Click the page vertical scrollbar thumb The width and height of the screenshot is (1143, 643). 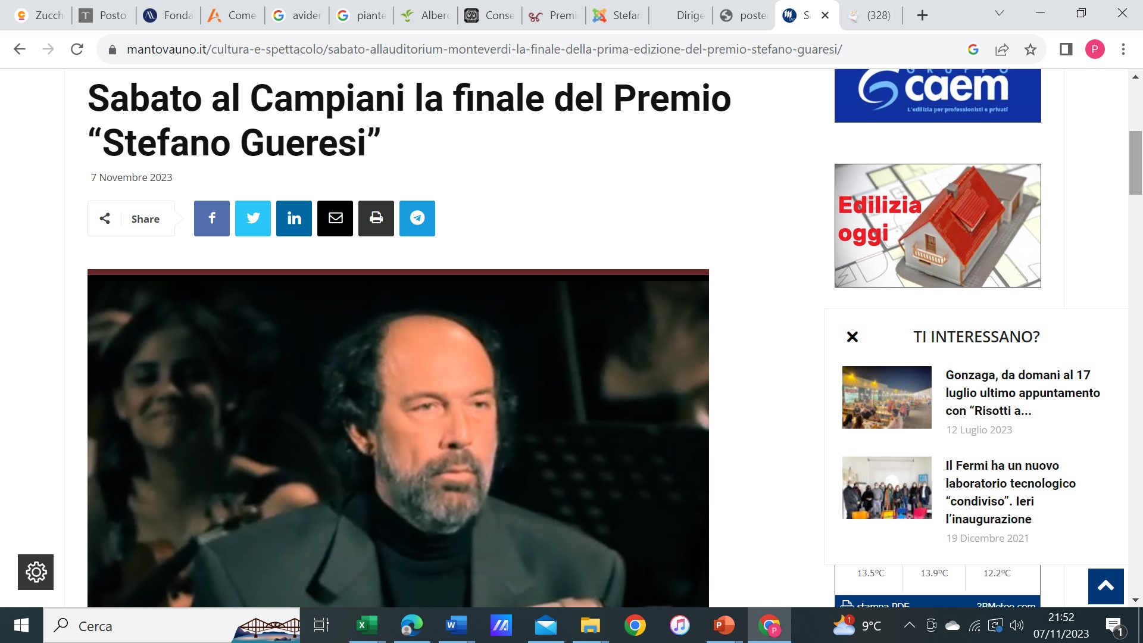(x=1135, y=162)
